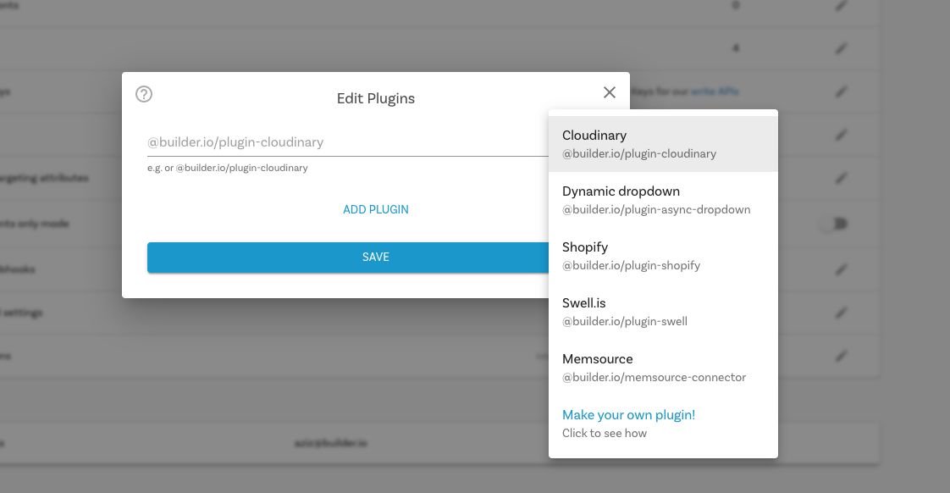The width and height of the screenshot is (950, 493).
Task: Click the SAVE button
Action: click(348, 258)
